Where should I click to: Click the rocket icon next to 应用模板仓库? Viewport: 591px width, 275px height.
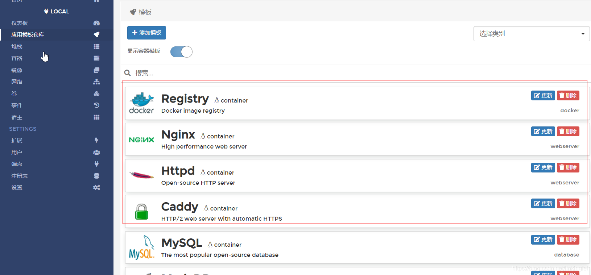coord(96,34)
